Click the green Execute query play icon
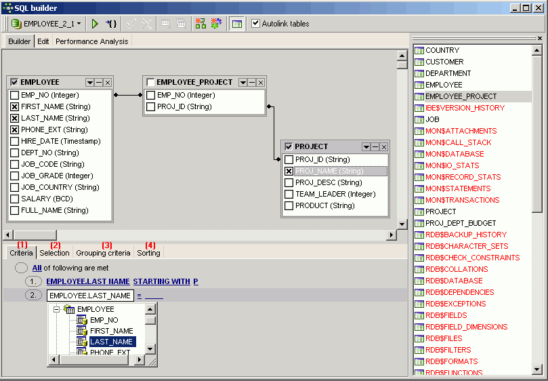Screen dimensions: 548x381 [95, 24]
